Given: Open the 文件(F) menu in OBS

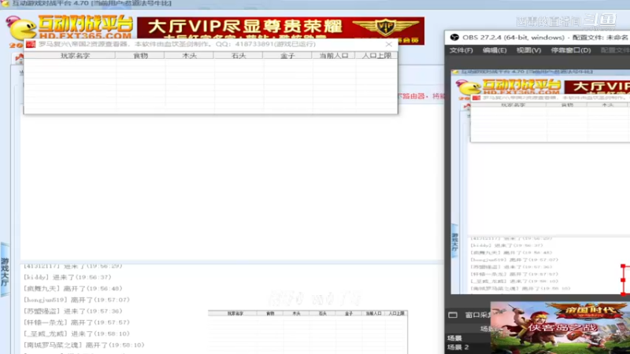Looking at the screenshot, I should (x=461, y=50).
